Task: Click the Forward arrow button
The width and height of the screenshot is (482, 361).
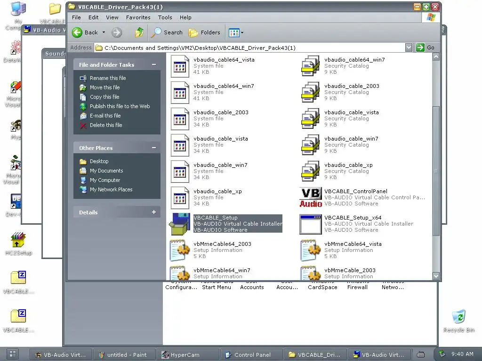Action: (x=117, y=32)
